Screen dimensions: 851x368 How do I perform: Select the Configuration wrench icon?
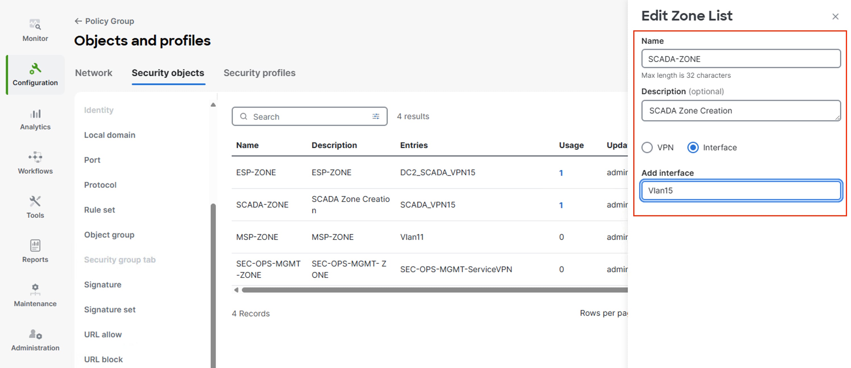[35, 69]
